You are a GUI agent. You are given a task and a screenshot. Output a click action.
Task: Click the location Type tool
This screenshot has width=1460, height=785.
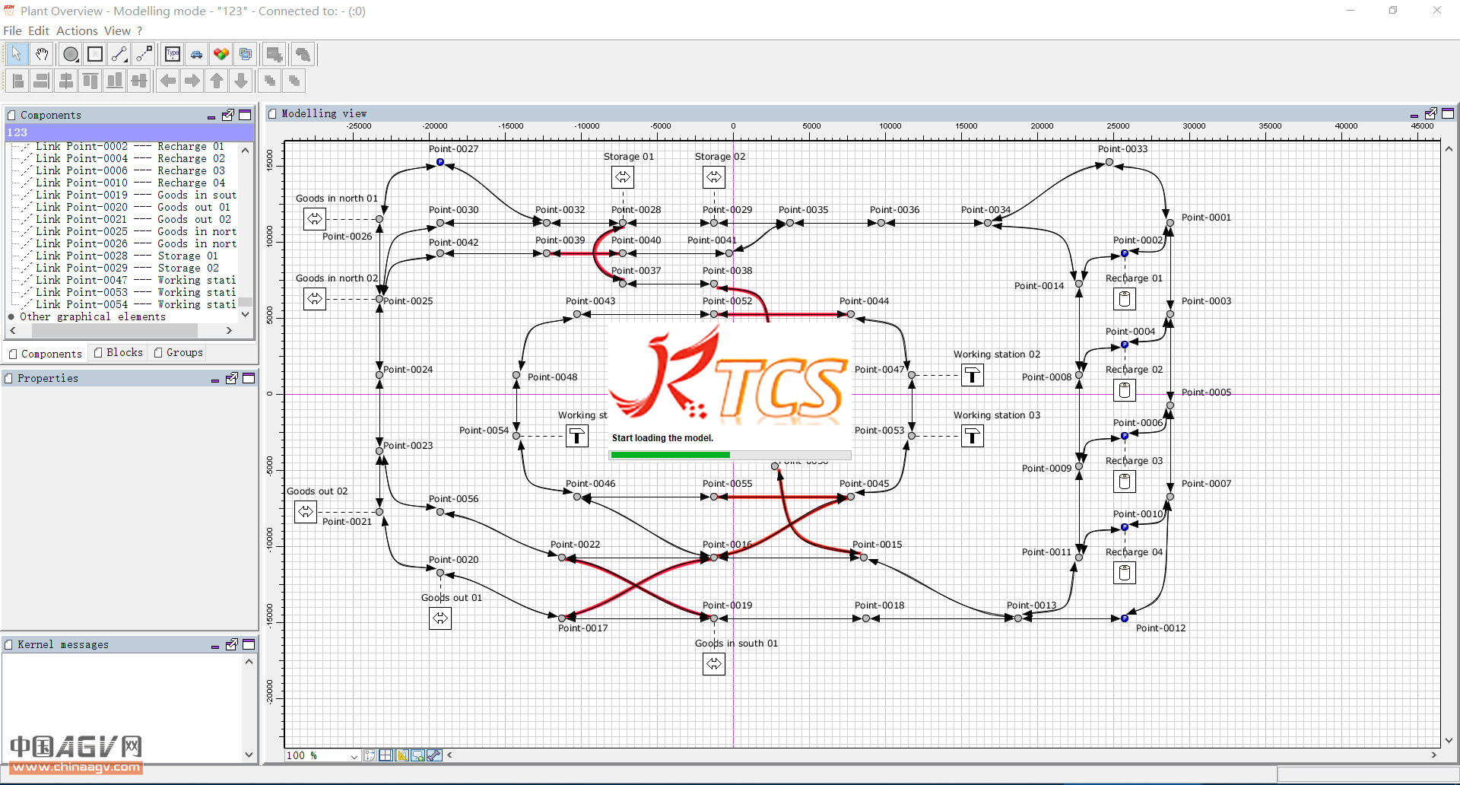173,54
